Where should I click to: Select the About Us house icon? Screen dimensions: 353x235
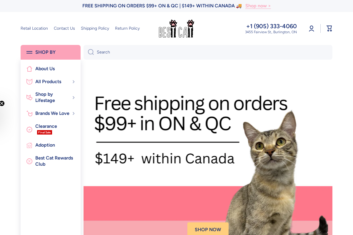pos(29,69)
